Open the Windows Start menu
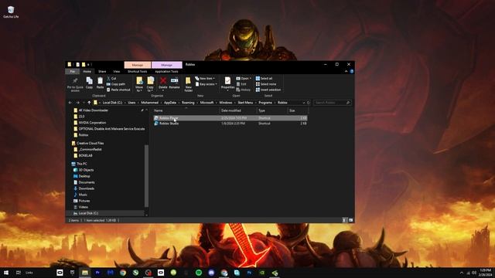The width and height of the screenshot is (495, 278). coord(6,273)
